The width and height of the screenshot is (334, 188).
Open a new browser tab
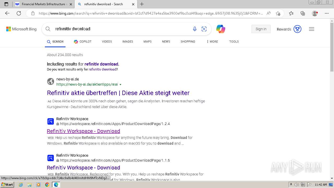point(142,4)
